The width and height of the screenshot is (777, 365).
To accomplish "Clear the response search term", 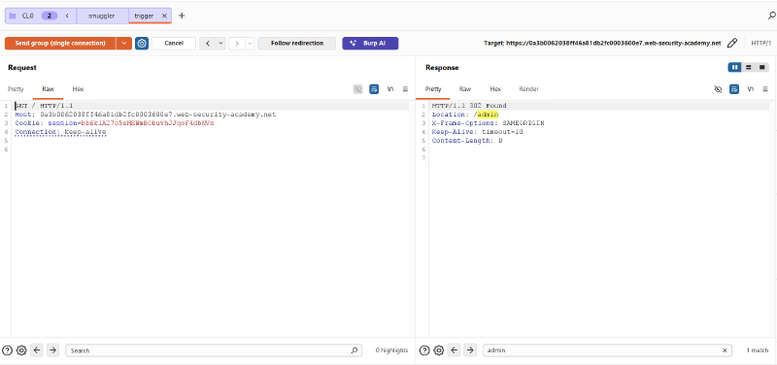I will point(725,350).
